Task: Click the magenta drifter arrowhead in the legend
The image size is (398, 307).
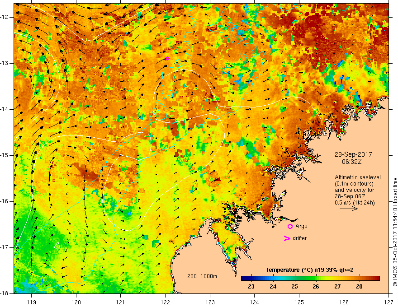Action: click(287, 238)
